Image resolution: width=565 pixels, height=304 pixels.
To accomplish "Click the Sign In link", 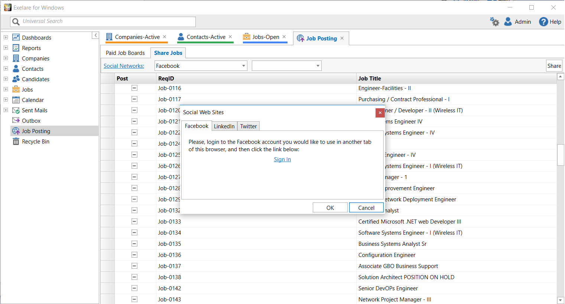I will coord(282,159).
